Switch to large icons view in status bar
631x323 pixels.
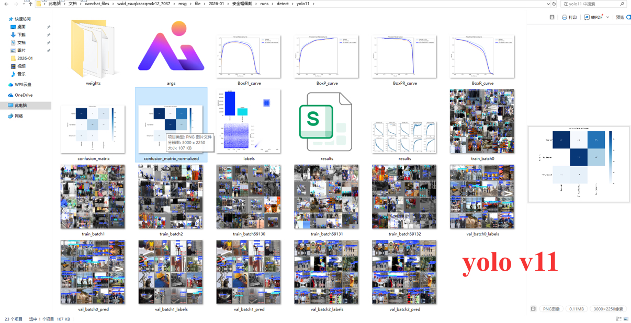[626, 319]
